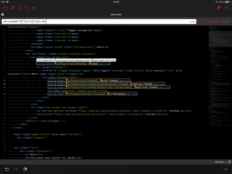Open the go-to-line toolbar icon

pyautogui.click(x=26, y=8)
